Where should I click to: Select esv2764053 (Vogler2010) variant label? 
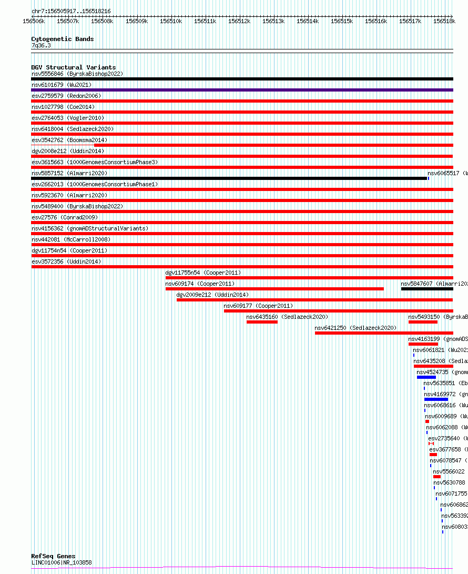click(68, 118)
